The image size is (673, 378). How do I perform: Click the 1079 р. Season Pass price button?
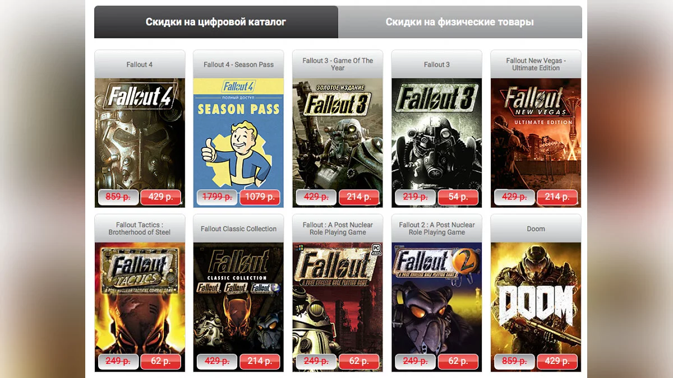click(x=260, y=197)
